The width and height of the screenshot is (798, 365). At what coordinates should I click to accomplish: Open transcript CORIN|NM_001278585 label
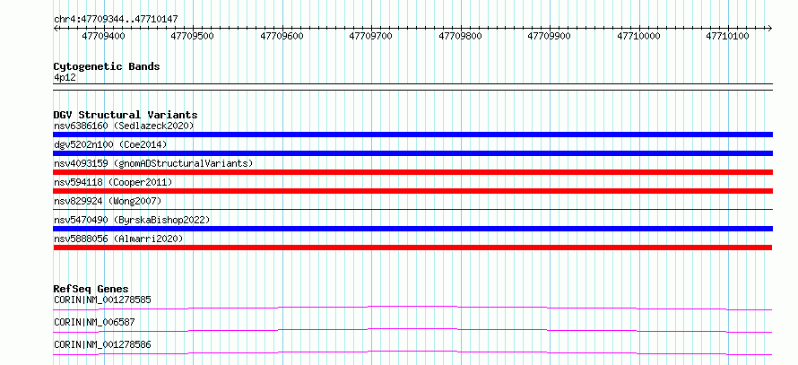click(102, 300)
